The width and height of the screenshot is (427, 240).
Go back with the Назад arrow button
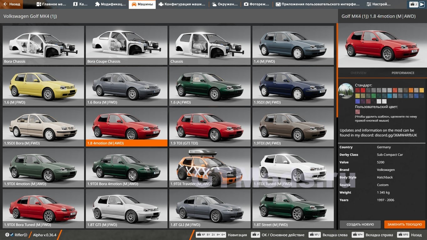click(11, 4)
